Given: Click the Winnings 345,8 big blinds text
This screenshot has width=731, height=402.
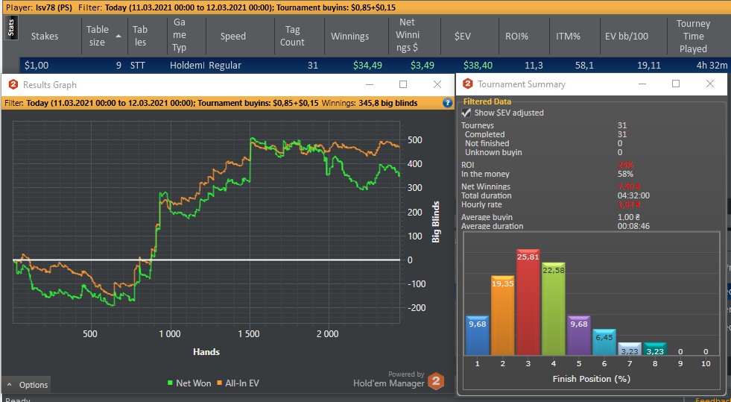Looking at the screenshot, I should pos(370,103).
